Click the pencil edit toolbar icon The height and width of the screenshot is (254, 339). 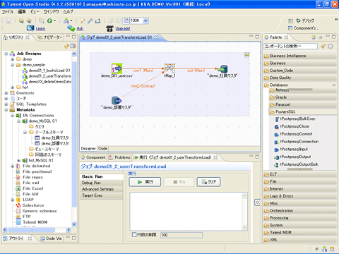(x=83, y=21)
